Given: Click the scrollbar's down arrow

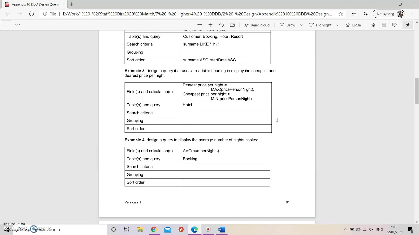Looking at the screenshot, I should [416, 222].
